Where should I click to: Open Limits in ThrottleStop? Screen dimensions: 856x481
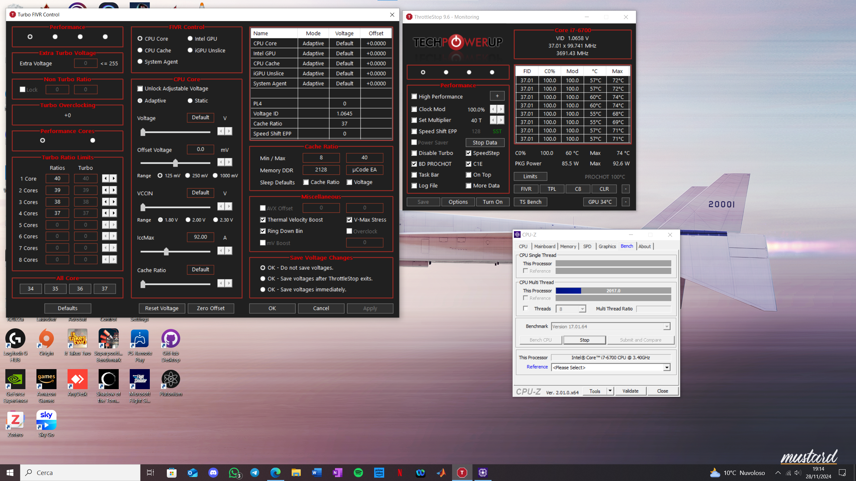530,176
